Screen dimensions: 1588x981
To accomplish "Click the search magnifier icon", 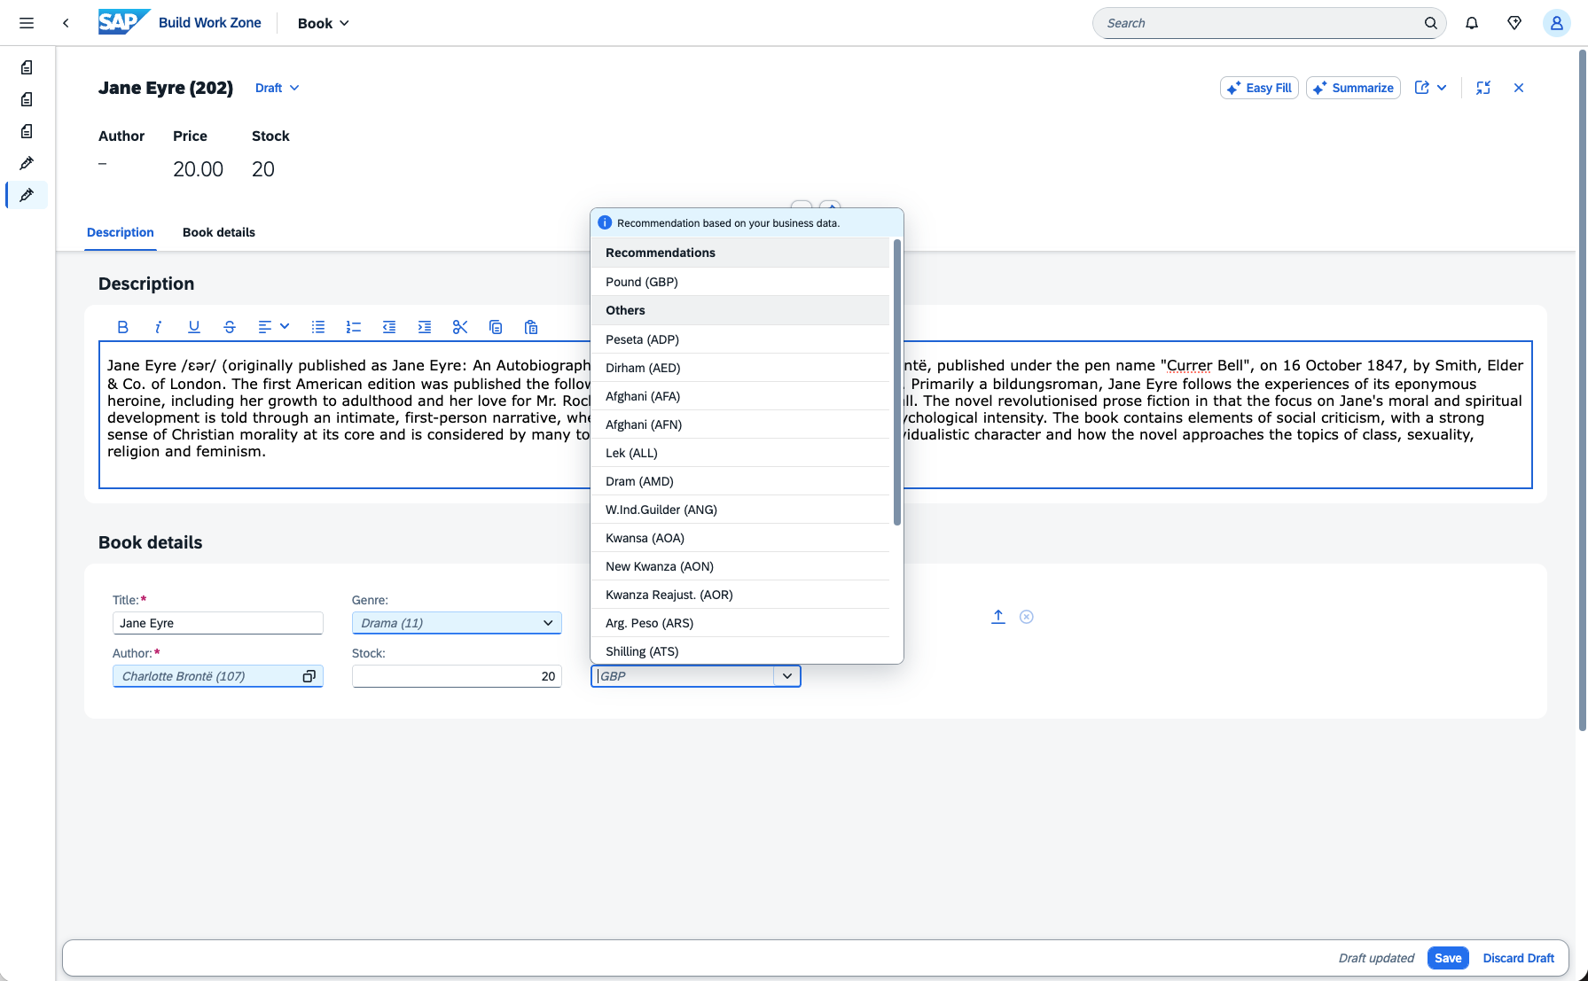I will click(x=1430, y=23).
